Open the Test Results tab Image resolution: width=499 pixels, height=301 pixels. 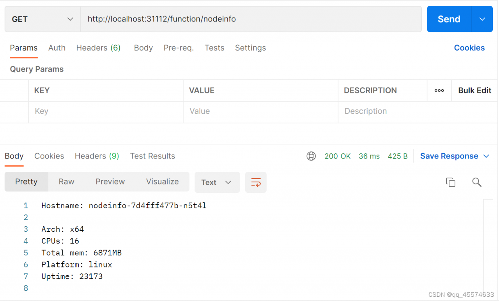[152, 156]
